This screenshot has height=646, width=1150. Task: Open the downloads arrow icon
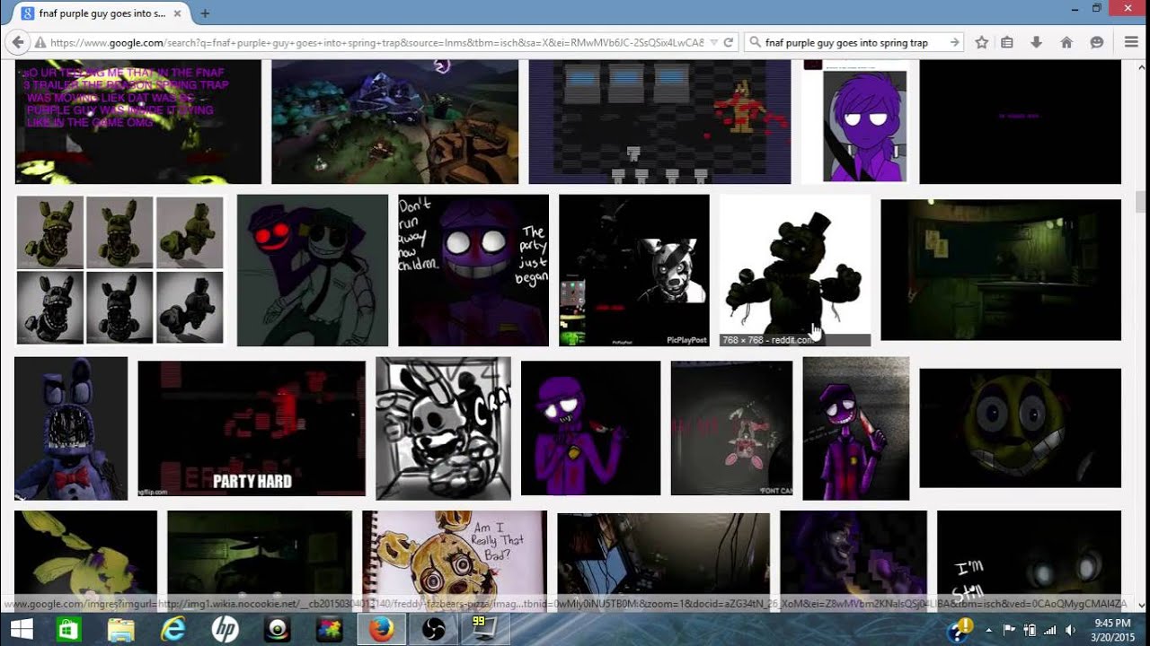(1036, 42)
